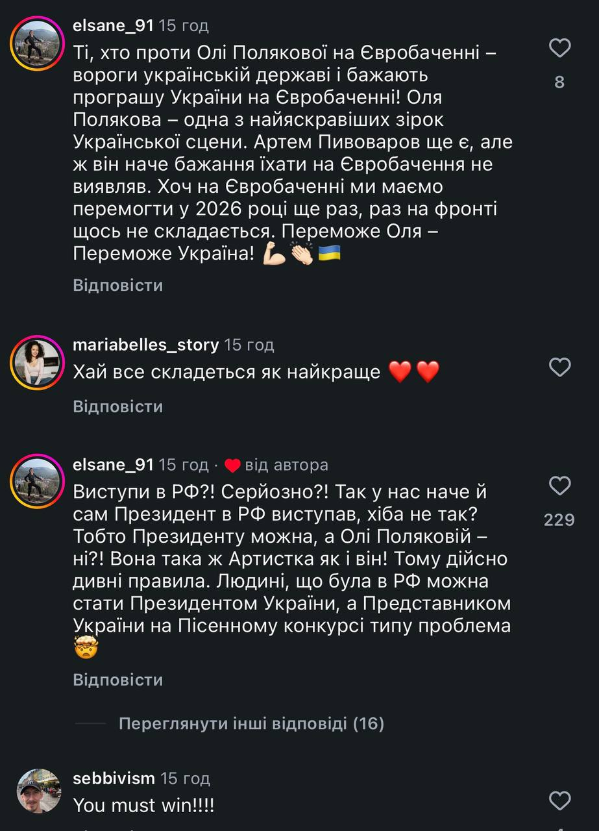
Task: Show the 8 likes count on the first comment
Action: click(559, 82)
